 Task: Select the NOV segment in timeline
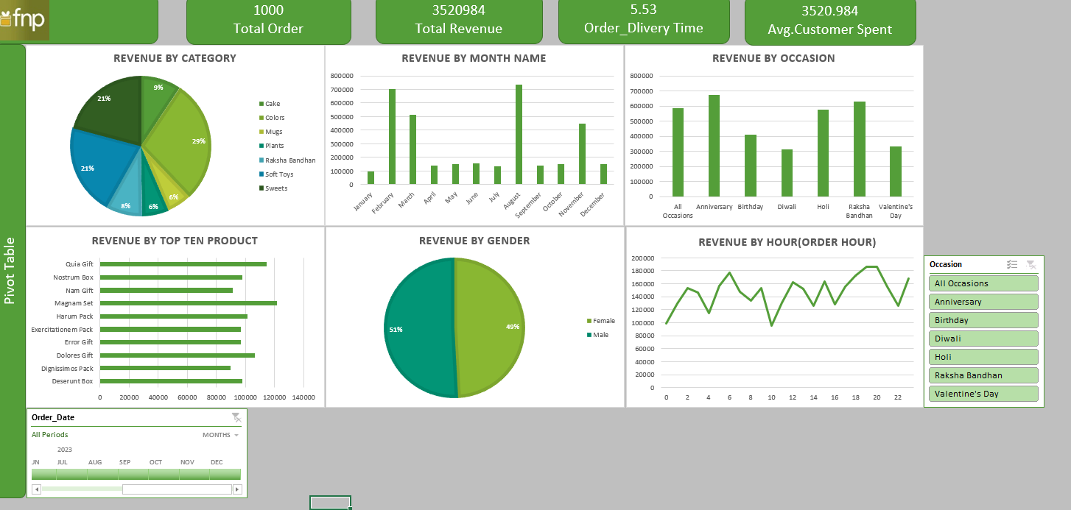click(x=195, y=474)
